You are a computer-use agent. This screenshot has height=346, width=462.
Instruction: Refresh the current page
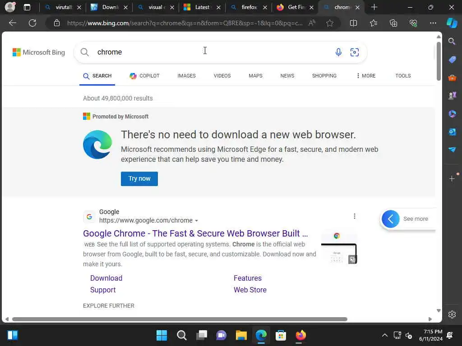click(x=32, y=23)
